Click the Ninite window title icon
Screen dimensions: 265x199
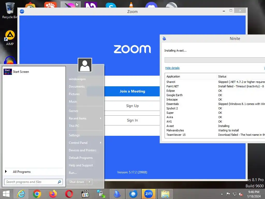[x=164, y=38]
